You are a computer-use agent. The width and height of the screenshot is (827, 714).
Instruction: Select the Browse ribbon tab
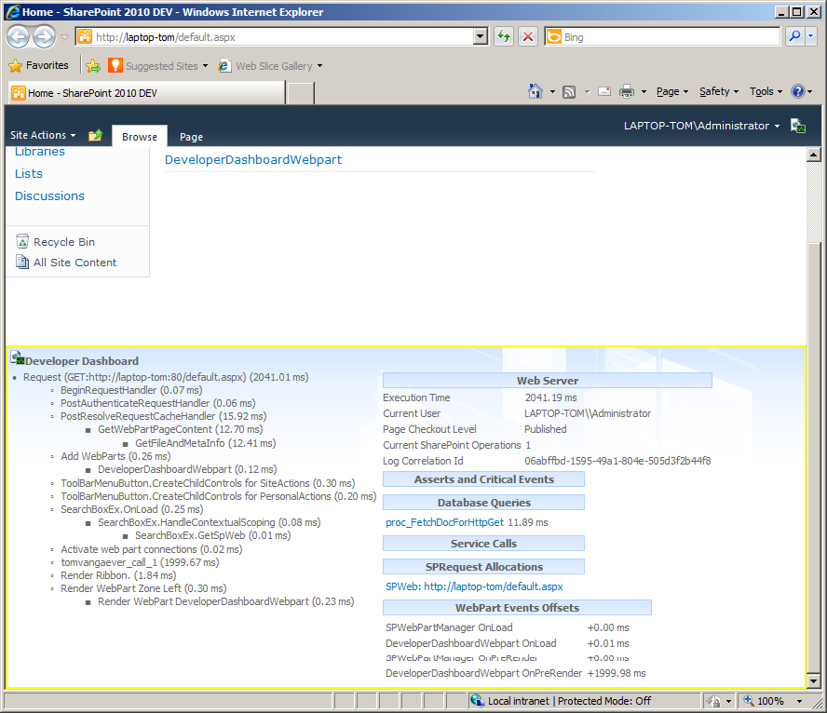tap(140, 137)
